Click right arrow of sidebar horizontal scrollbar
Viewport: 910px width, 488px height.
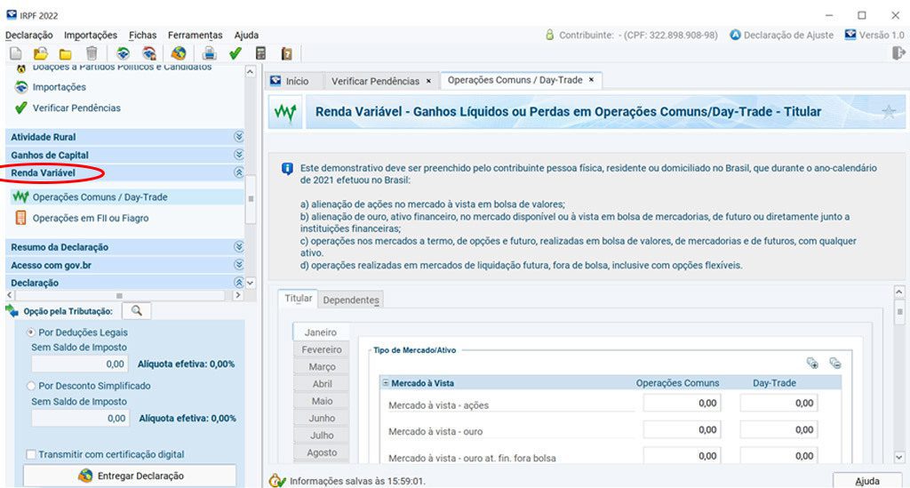click(x=237, y=295)
